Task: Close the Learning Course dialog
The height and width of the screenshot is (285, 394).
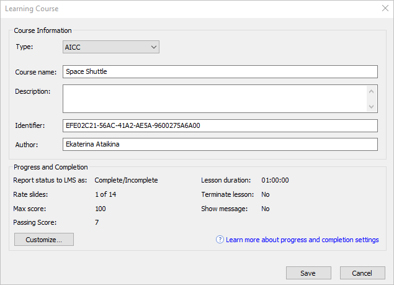Action: tap(385, 8)
